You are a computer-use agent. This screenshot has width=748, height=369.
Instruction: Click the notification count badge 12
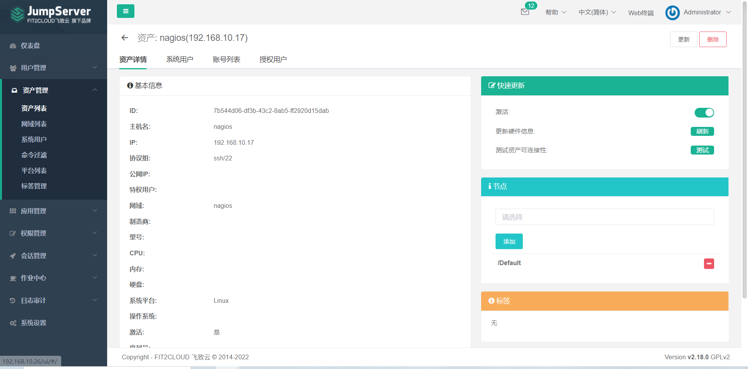click(x=531, y=5)
